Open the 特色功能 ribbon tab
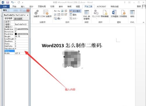 tap(114, 6)
